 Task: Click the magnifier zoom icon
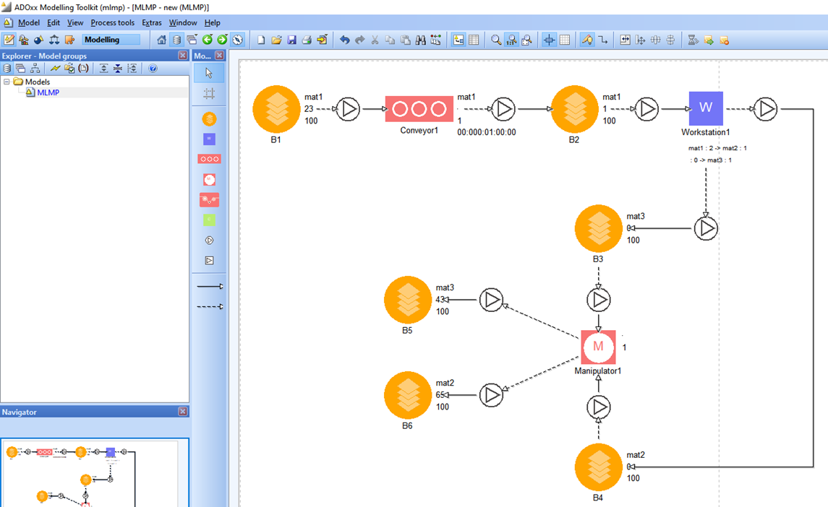coord(496,40)
